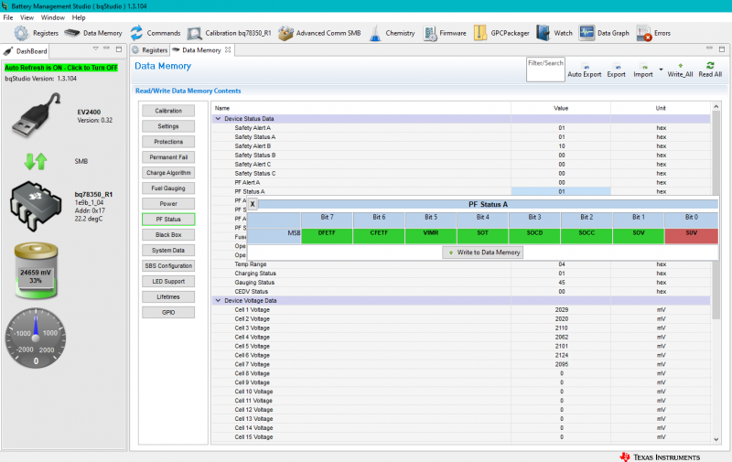Click the Read All icon
Image resolution: width=732 pixels, height=462 pixels.
(710, 68)
